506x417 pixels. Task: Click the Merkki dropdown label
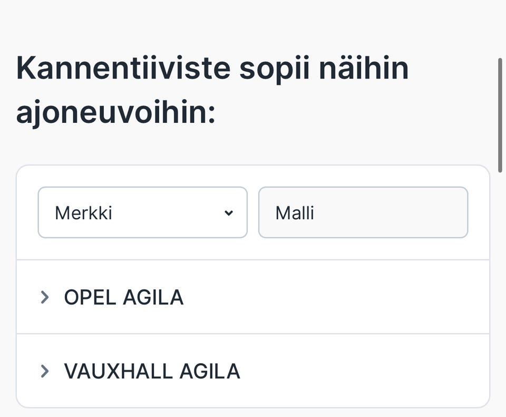84,212
